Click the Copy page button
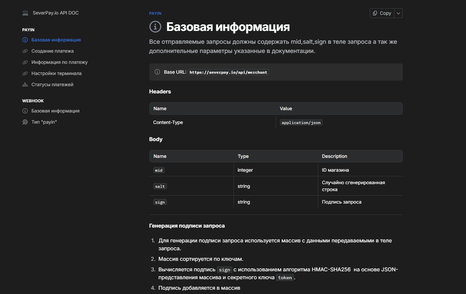Viewport: 466px width, 294px height. tap(382, 13)
